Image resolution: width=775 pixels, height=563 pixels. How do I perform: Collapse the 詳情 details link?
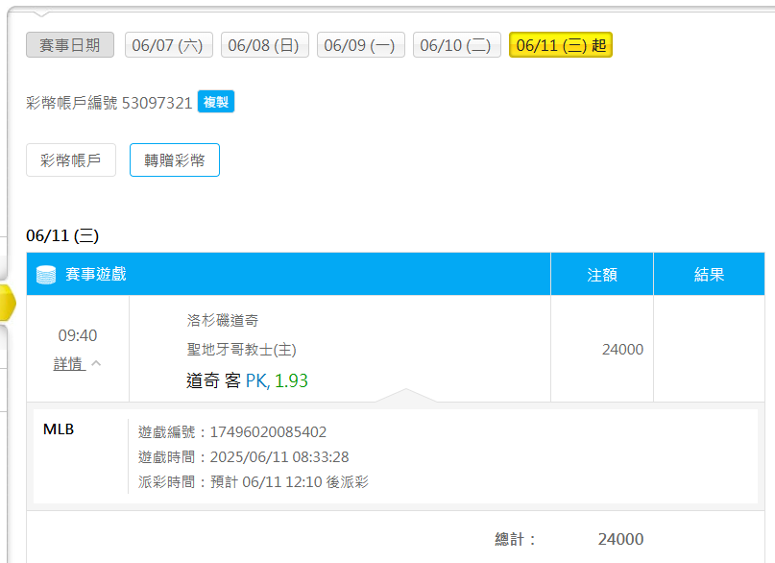[69, 364]
